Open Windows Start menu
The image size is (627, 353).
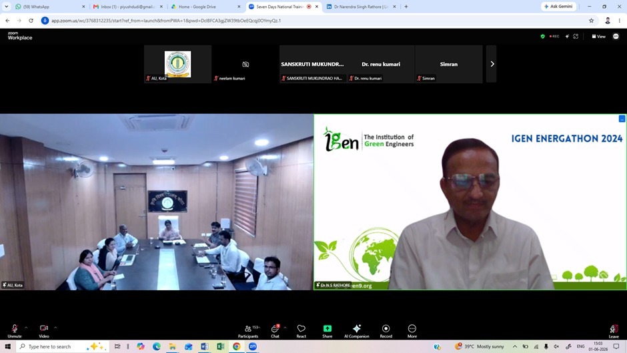click(x=7, y=346)
